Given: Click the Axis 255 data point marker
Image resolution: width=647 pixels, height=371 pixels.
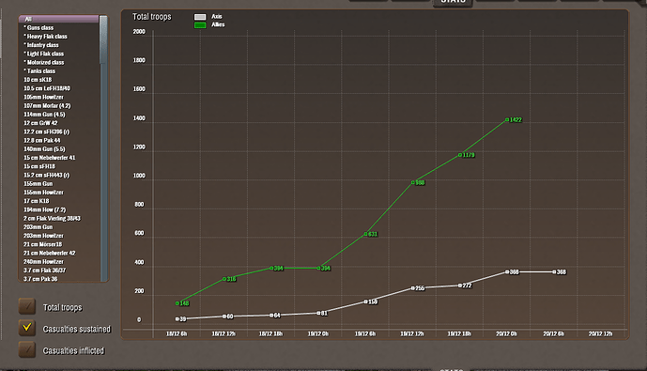Looking at the screenshot, I should click(x=412, y=288).
